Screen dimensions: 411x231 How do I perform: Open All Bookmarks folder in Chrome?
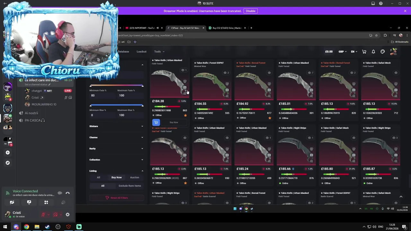pyautogui.click(x=400, y=42)
